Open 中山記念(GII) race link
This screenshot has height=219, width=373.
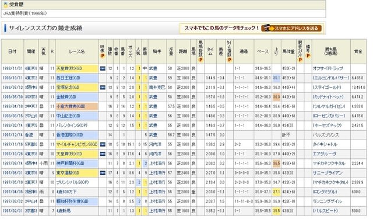68,116
